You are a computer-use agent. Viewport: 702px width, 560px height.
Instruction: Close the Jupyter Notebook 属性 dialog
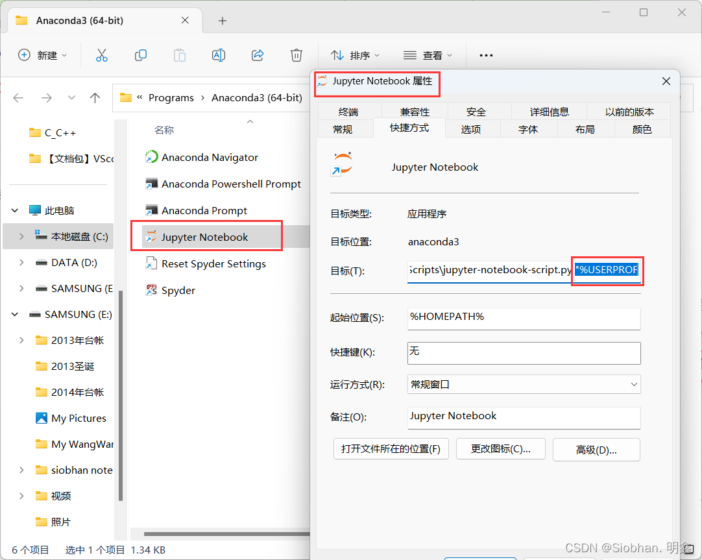tap(666, 81)
